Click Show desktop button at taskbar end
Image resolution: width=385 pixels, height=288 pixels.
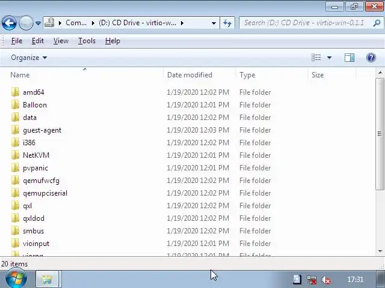381,279
